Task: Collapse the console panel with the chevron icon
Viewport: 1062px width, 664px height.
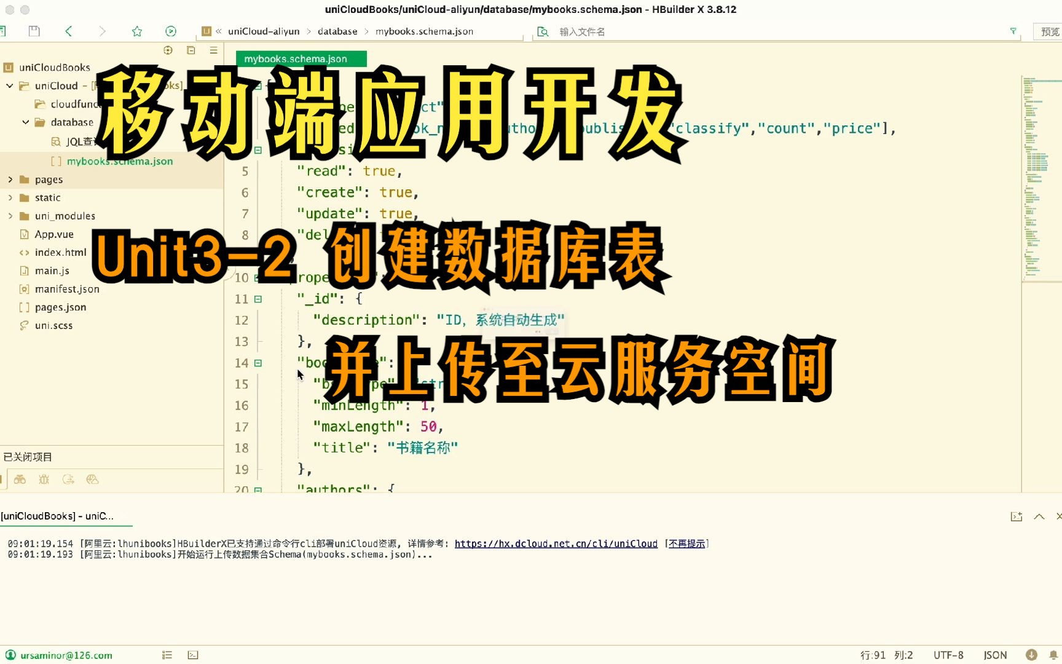Action: coord(1039,516)
